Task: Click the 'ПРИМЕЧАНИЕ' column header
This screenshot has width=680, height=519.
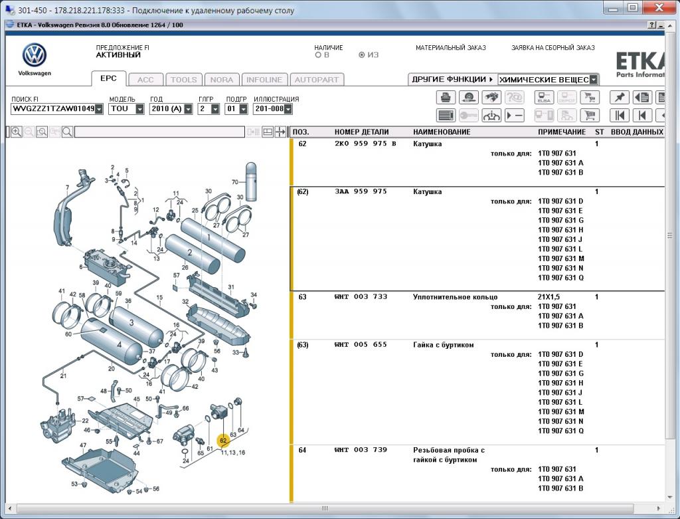Action: (562, 132)
